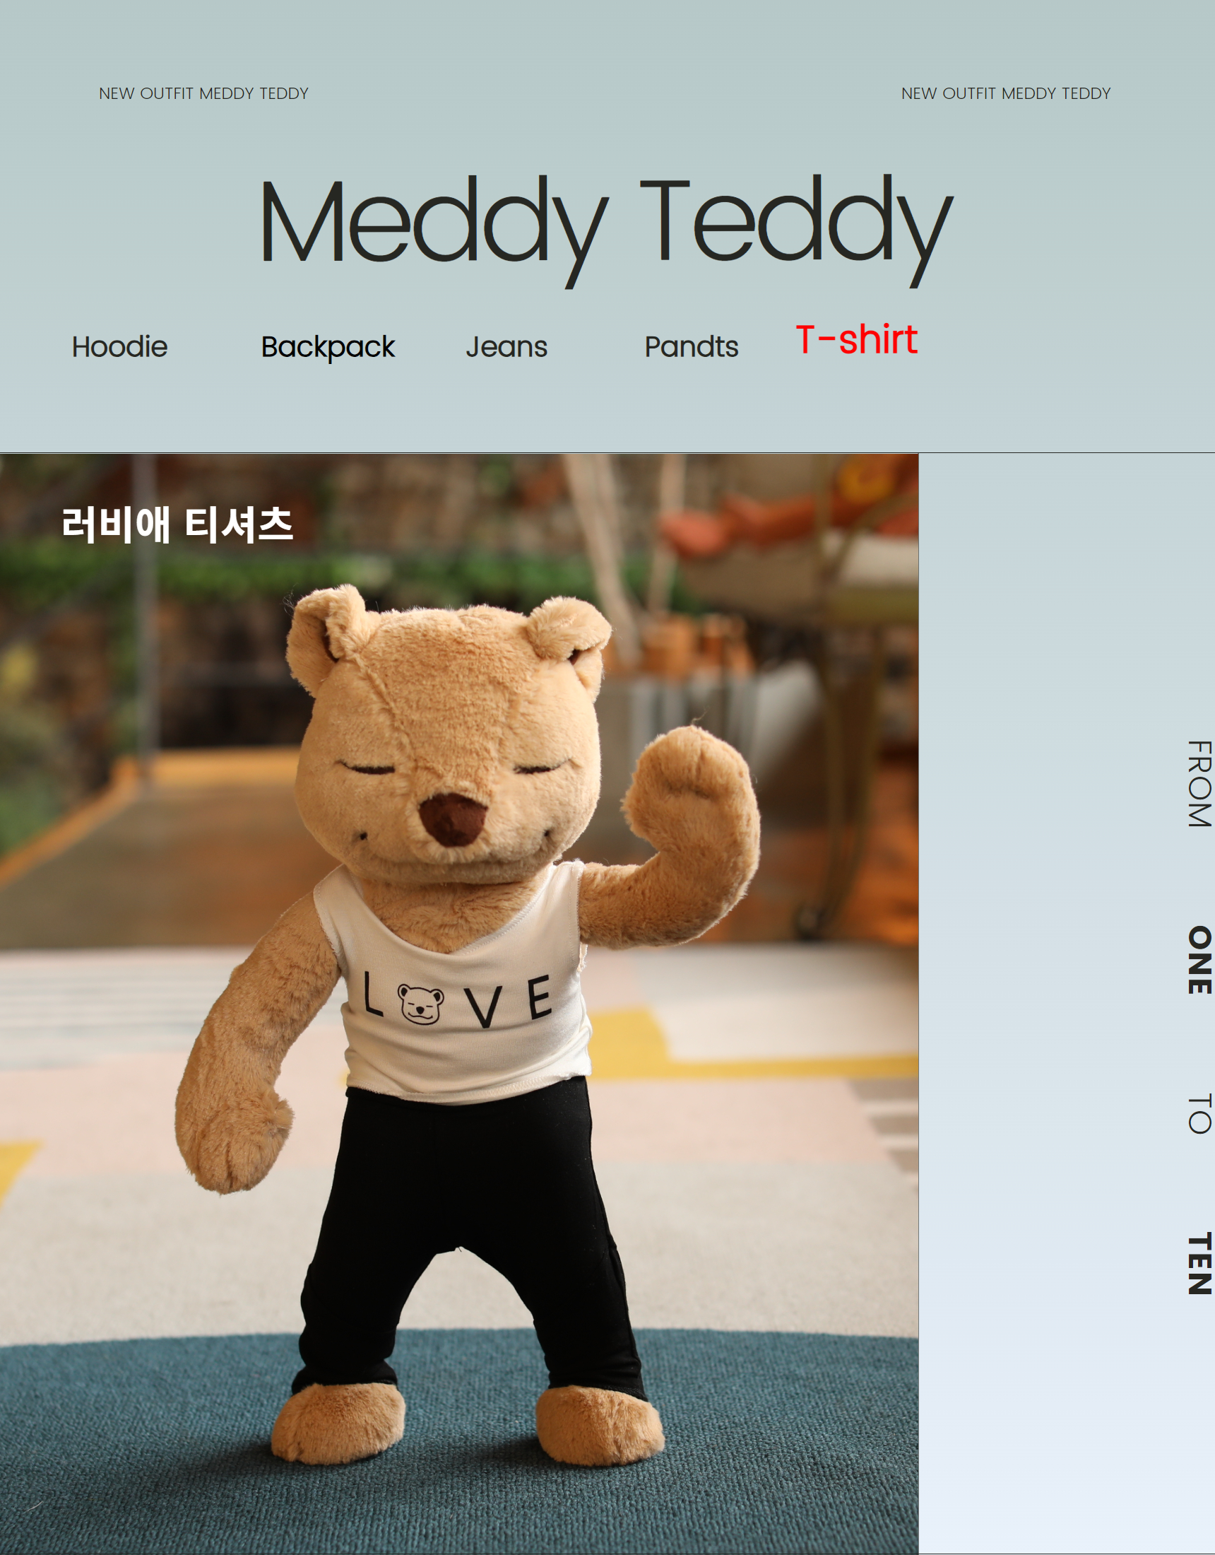Choose the Pandts category link

pyautogui.click(x=691, y=347)
